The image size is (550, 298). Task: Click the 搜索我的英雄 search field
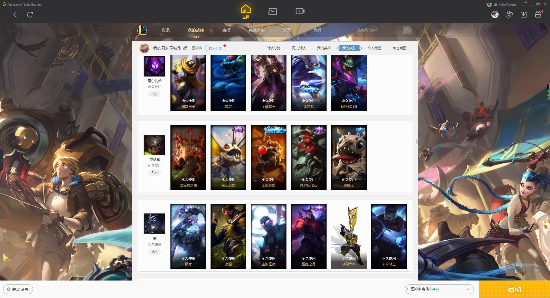pos(378,30)
